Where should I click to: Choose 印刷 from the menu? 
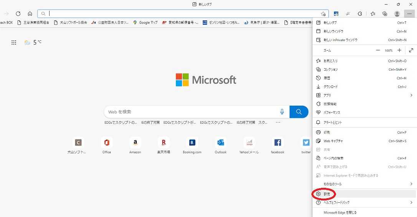365,132
